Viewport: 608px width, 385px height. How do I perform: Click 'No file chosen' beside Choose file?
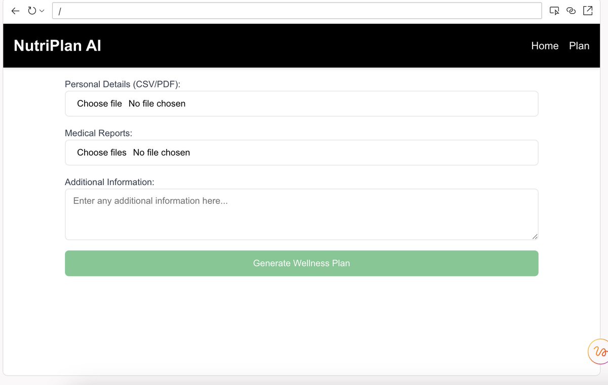pos(157,103)
